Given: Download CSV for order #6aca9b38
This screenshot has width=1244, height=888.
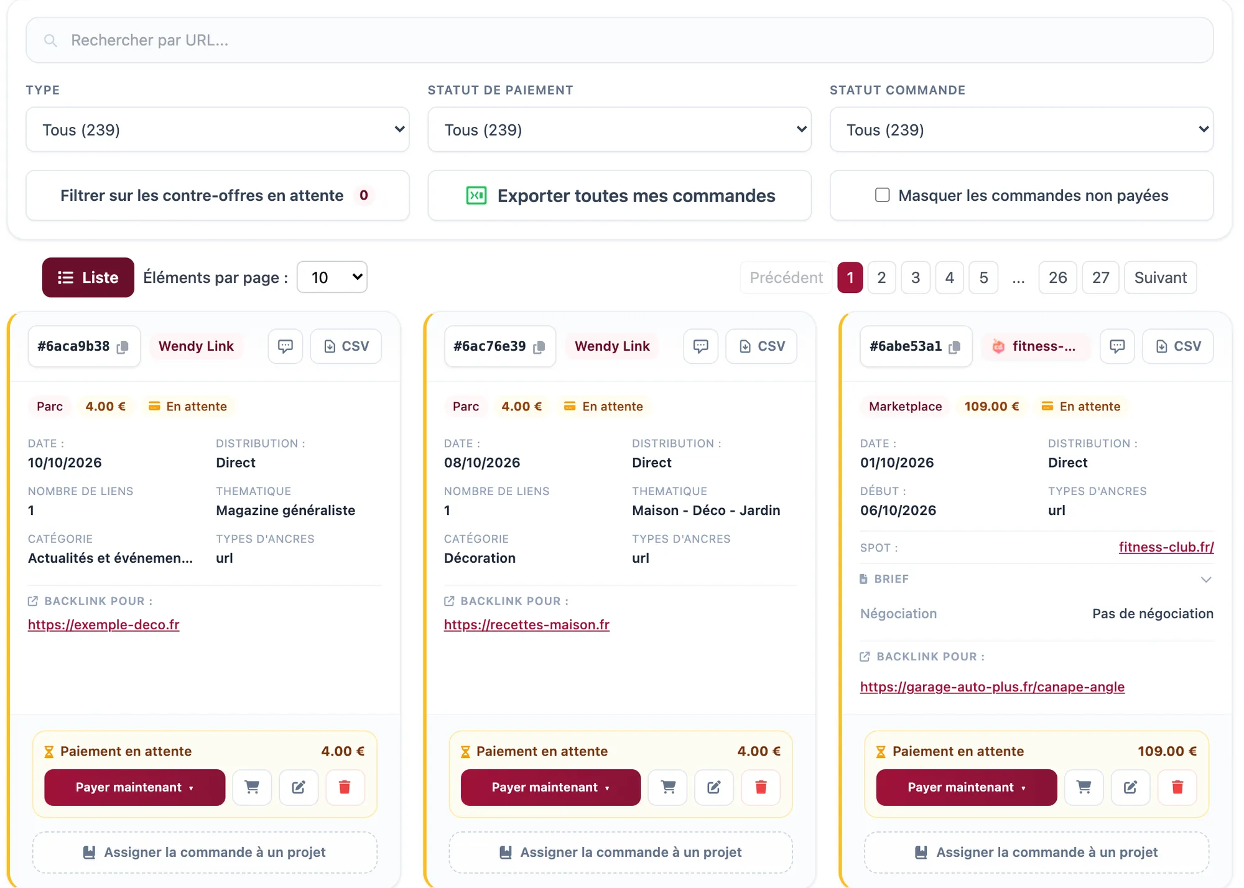Looking at the screenshot, I should tap(346, 346).
